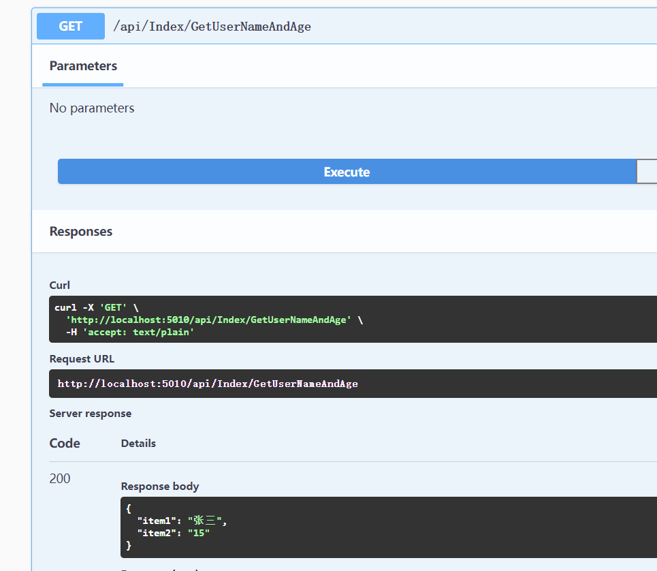Screen dimensions: 657x571
Task: Click the Curl label
Action: point(60,285)
